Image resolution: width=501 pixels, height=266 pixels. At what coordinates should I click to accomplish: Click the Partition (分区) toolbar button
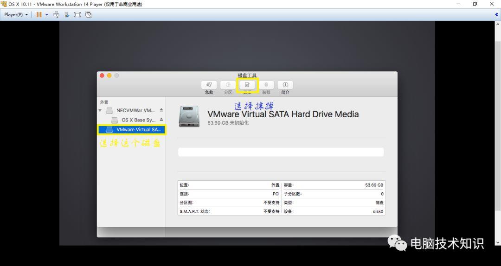tap(228, 85)
